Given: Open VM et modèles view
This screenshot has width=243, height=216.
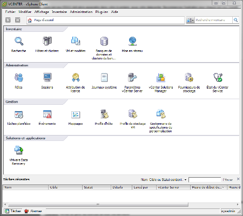Looking at the screenshot, I should [x=76, y=41].
